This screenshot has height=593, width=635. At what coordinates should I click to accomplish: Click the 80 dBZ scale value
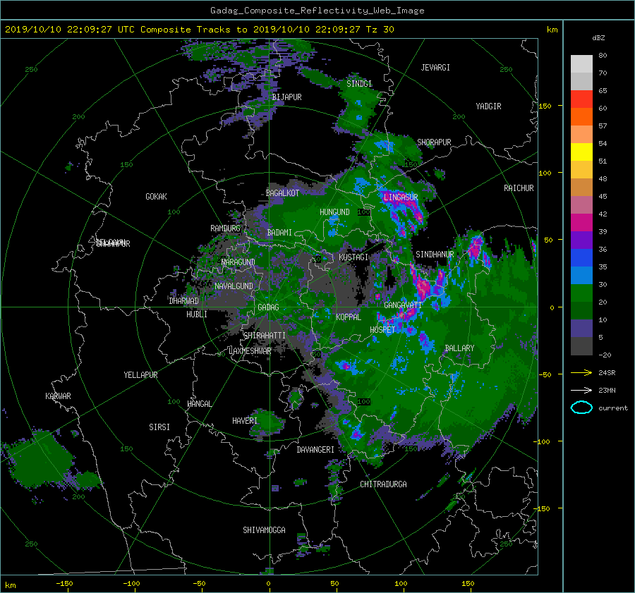coord(603,56)
